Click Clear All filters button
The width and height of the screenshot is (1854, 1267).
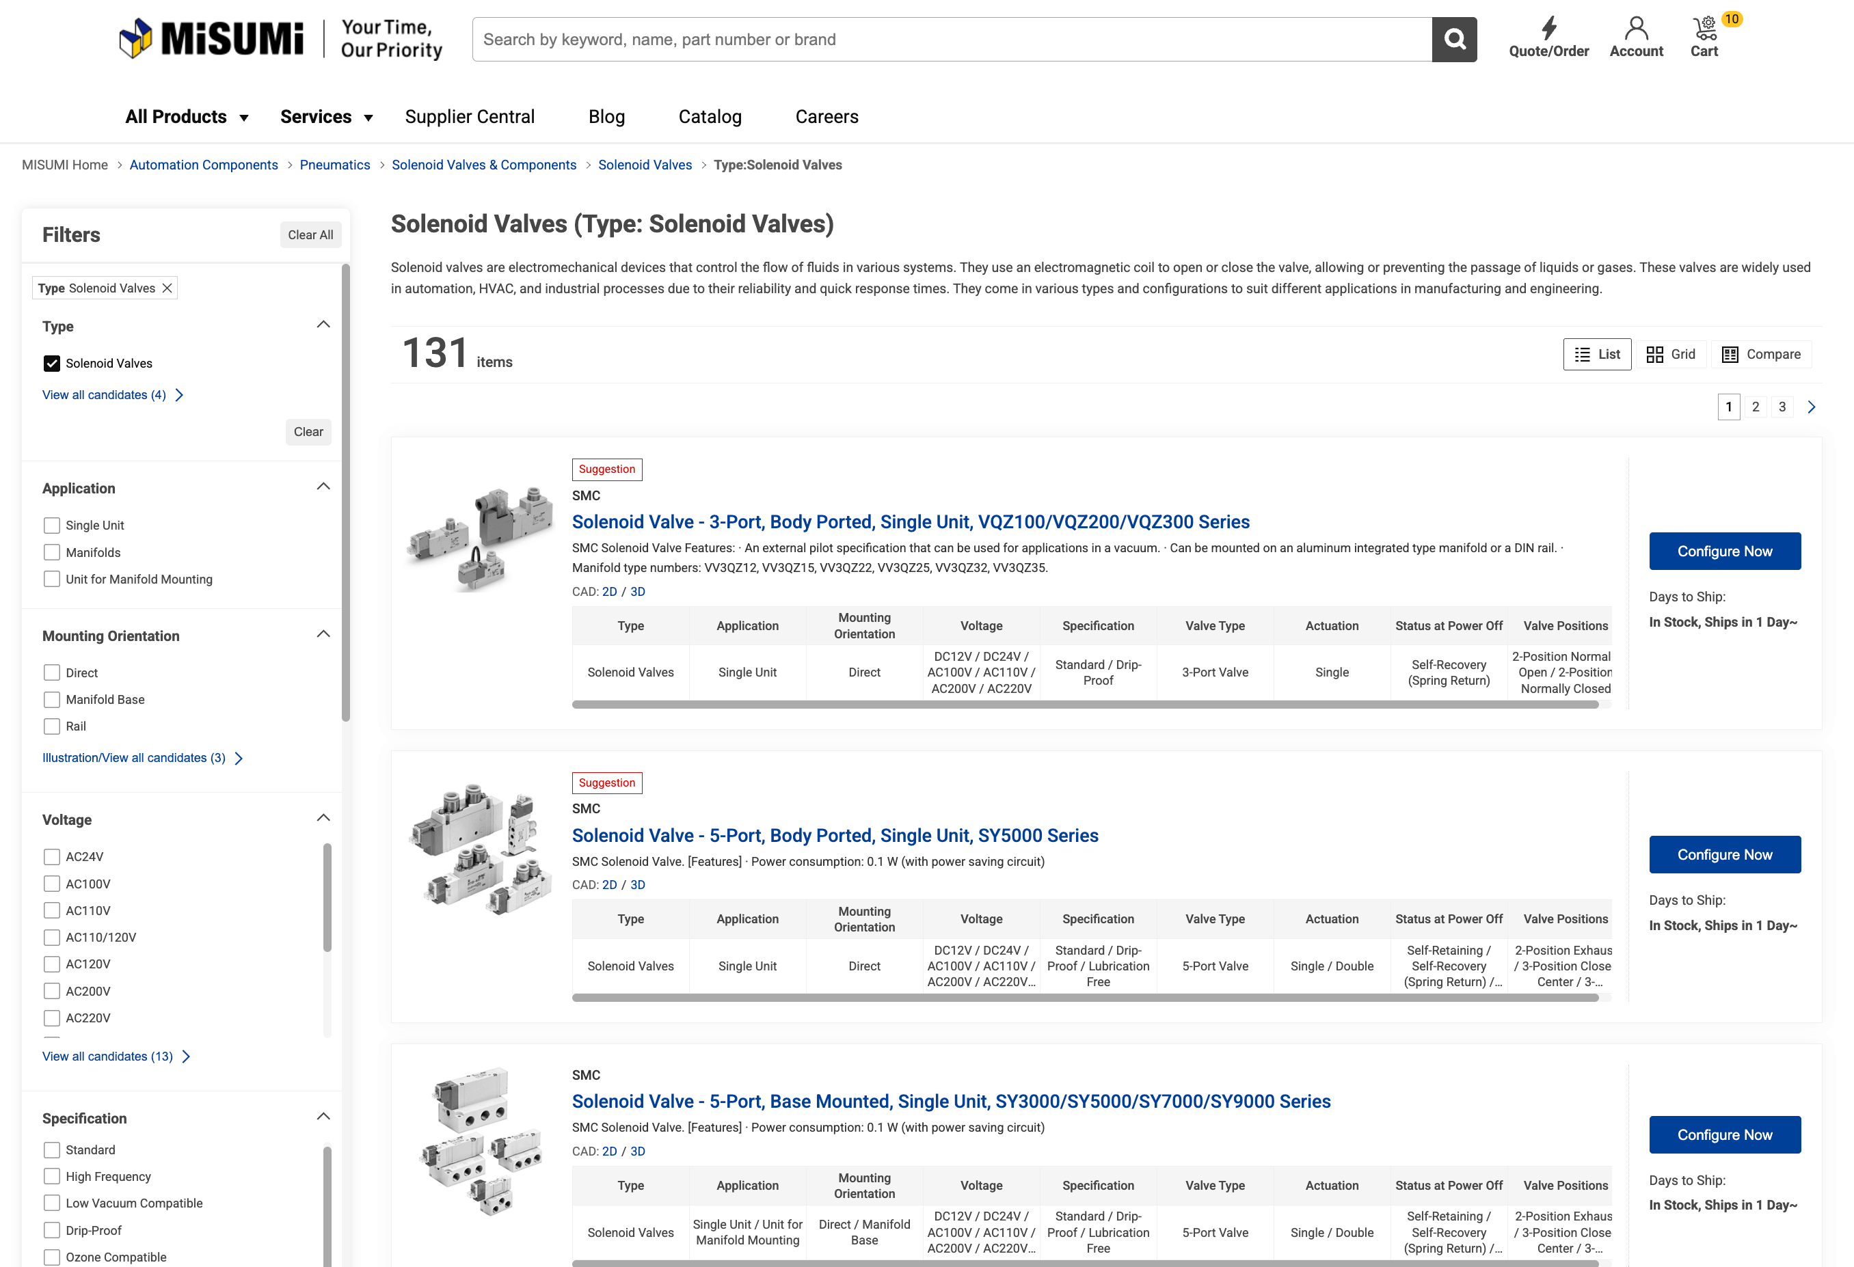pos(310,234)
